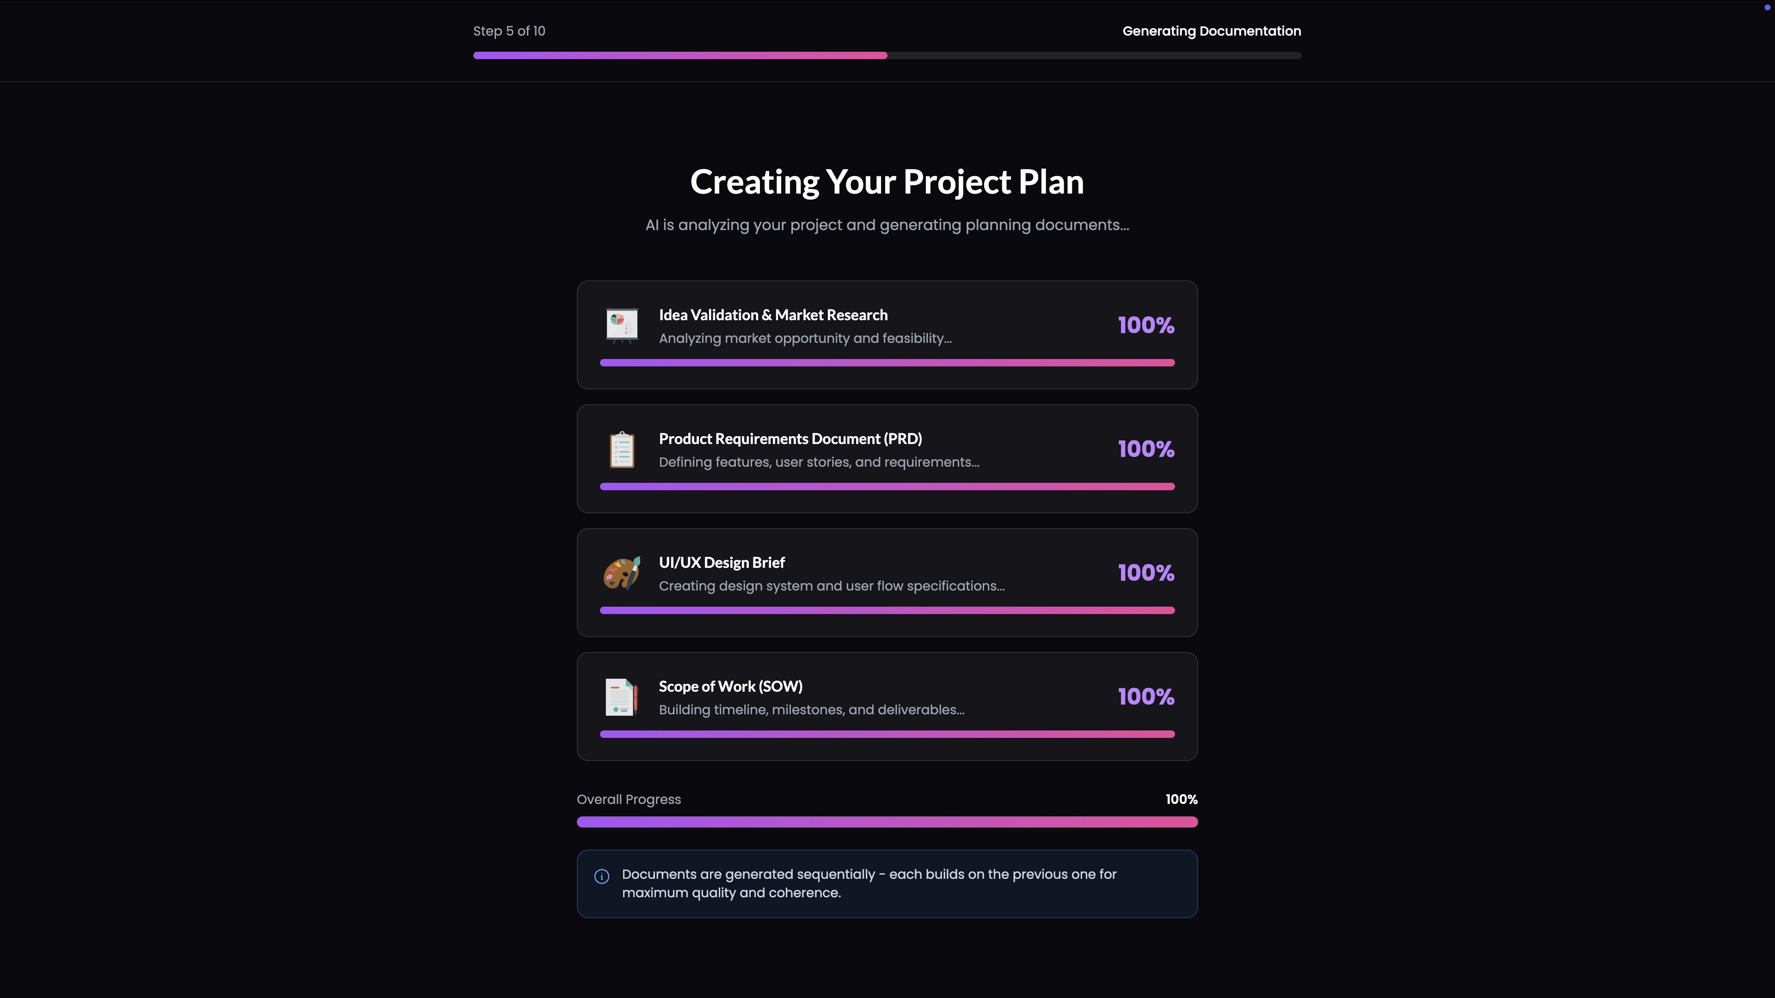Click the document icon next to Scope of Work
This screenshot has height=998, width=1775.
[622, 696]
